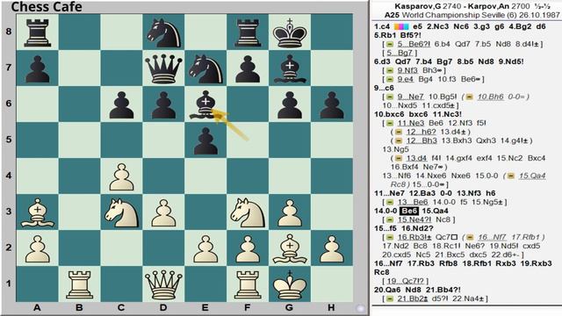Jump to move 21.Bb4?! in notation
562x316 pixels.
pos(443,290)
